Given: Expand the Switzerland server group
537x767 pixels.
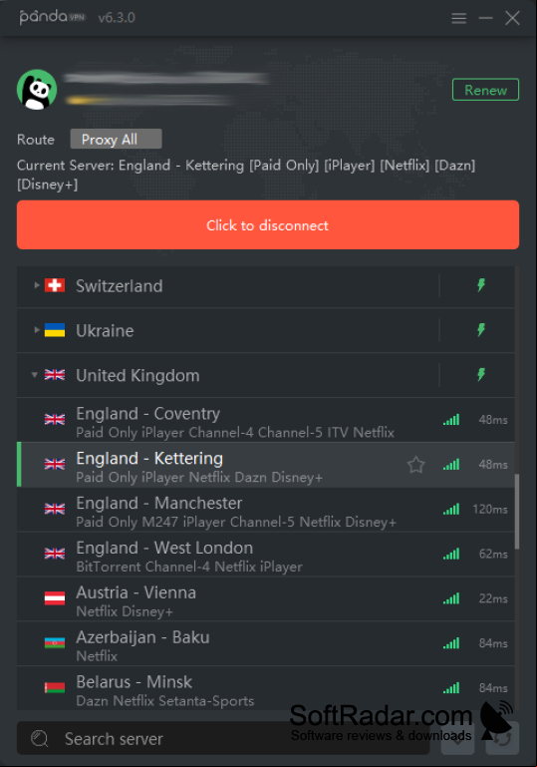Looking at the screenshot, I should click(x=36, y=285).
